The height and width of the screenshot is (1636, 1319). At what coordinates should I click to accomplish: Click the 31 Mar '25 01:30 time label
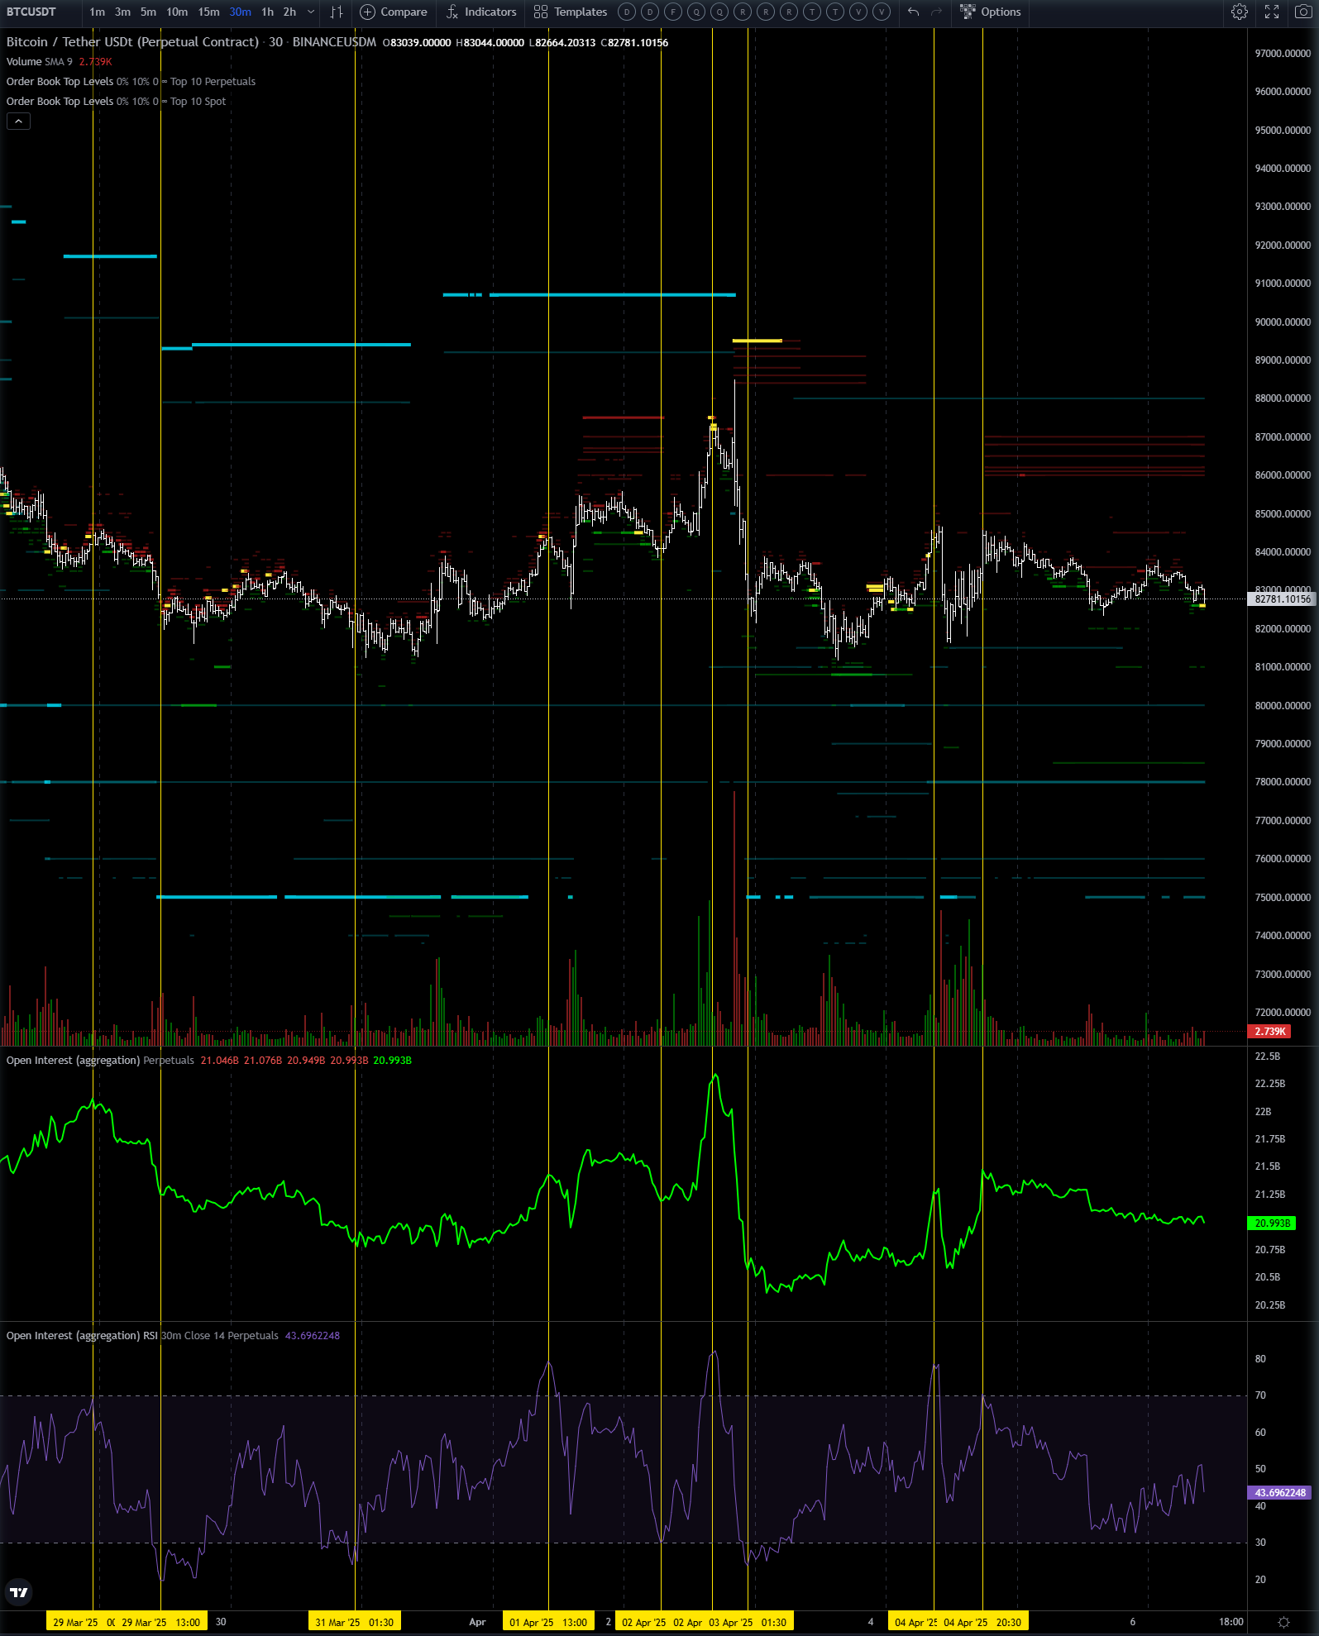coord(355,1622)
